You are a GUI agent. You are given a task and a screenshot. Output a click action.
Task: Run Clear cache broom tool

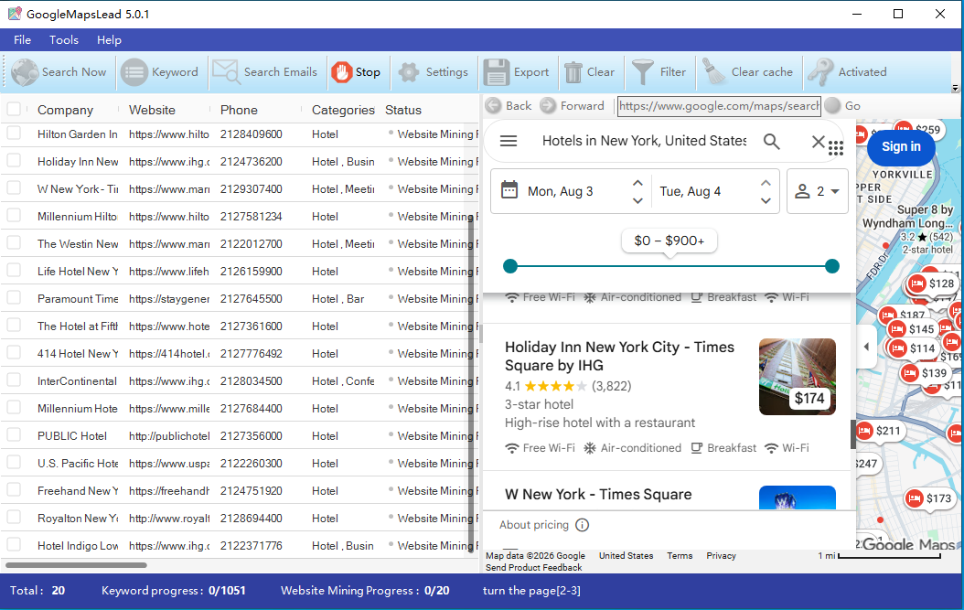tap(747, 72)
